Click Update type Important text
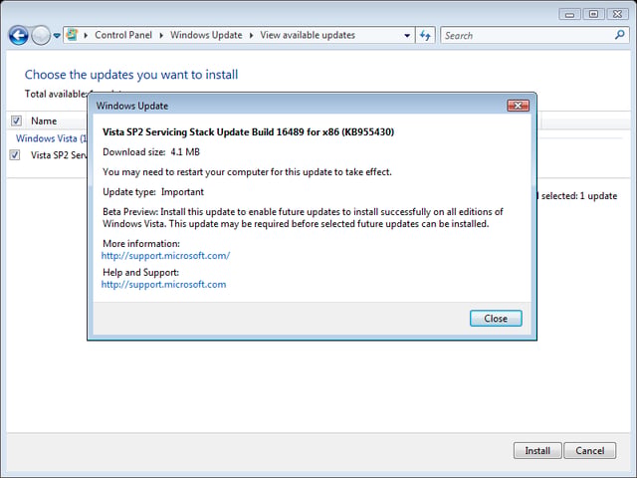The width and height of the screenshot is (637, 478). click(x=153, y=192)
